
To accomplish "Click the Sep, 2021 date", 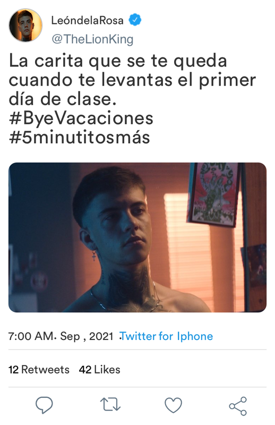I will click(87, 336).
